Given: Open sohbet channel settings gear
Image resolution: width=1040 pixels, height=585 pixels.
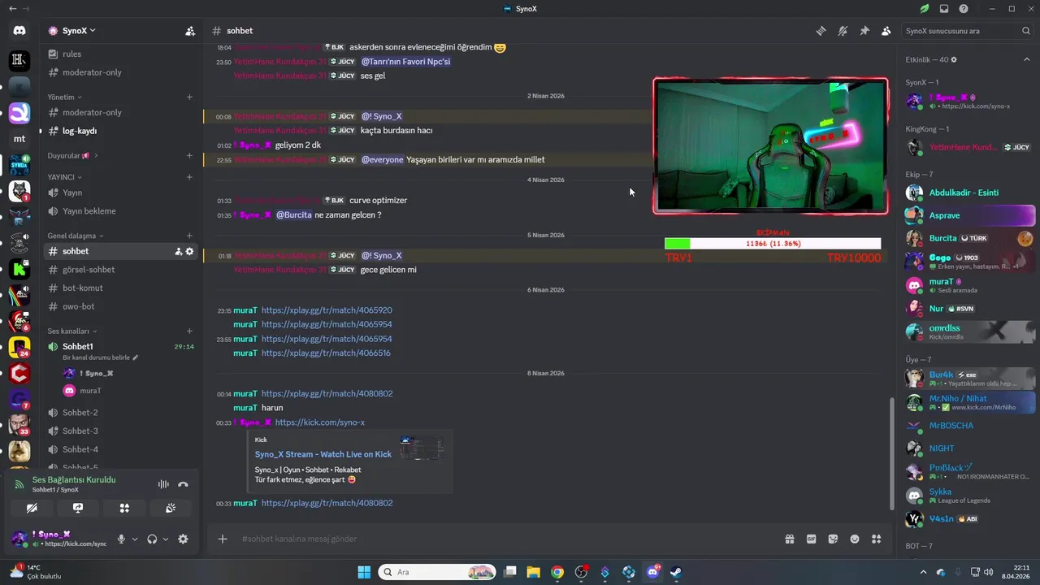Looking at the screenshot, I should 189,251.
